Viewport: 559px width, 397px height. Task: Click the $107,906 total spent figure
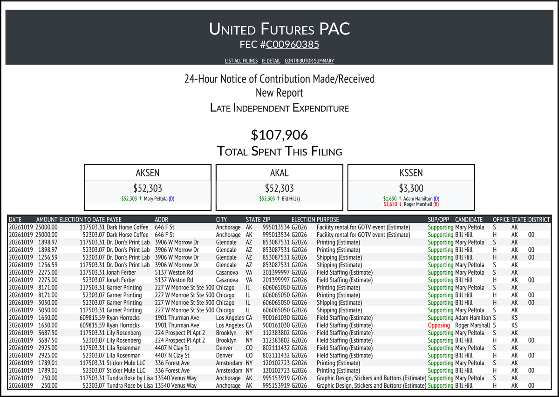coord(279,135)
